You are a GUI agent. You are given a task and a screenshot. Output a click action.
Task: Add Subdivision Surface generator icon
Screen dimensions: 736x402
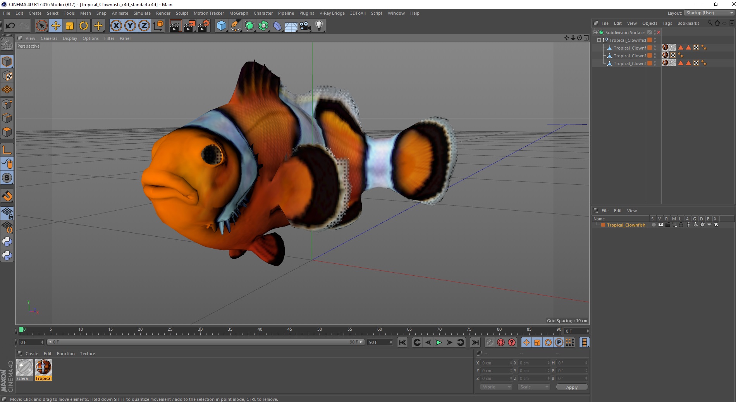[x=249, y=26]
